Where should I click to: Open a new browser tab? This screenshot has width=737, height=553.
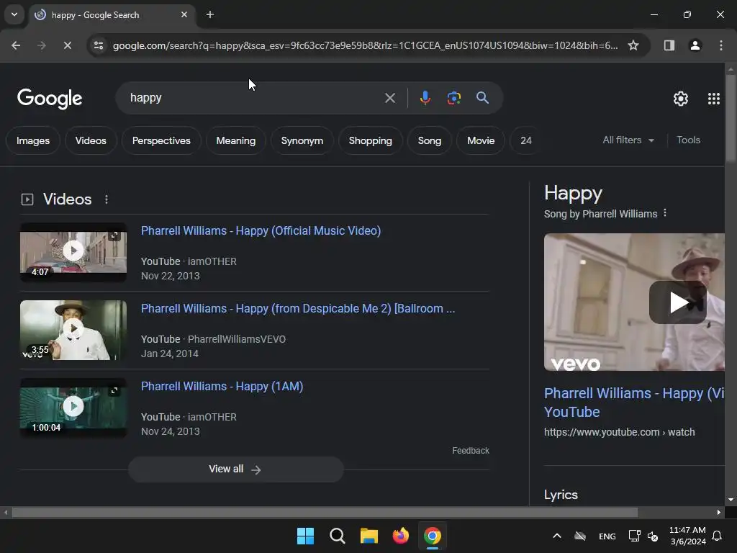(x=210, y=14)
